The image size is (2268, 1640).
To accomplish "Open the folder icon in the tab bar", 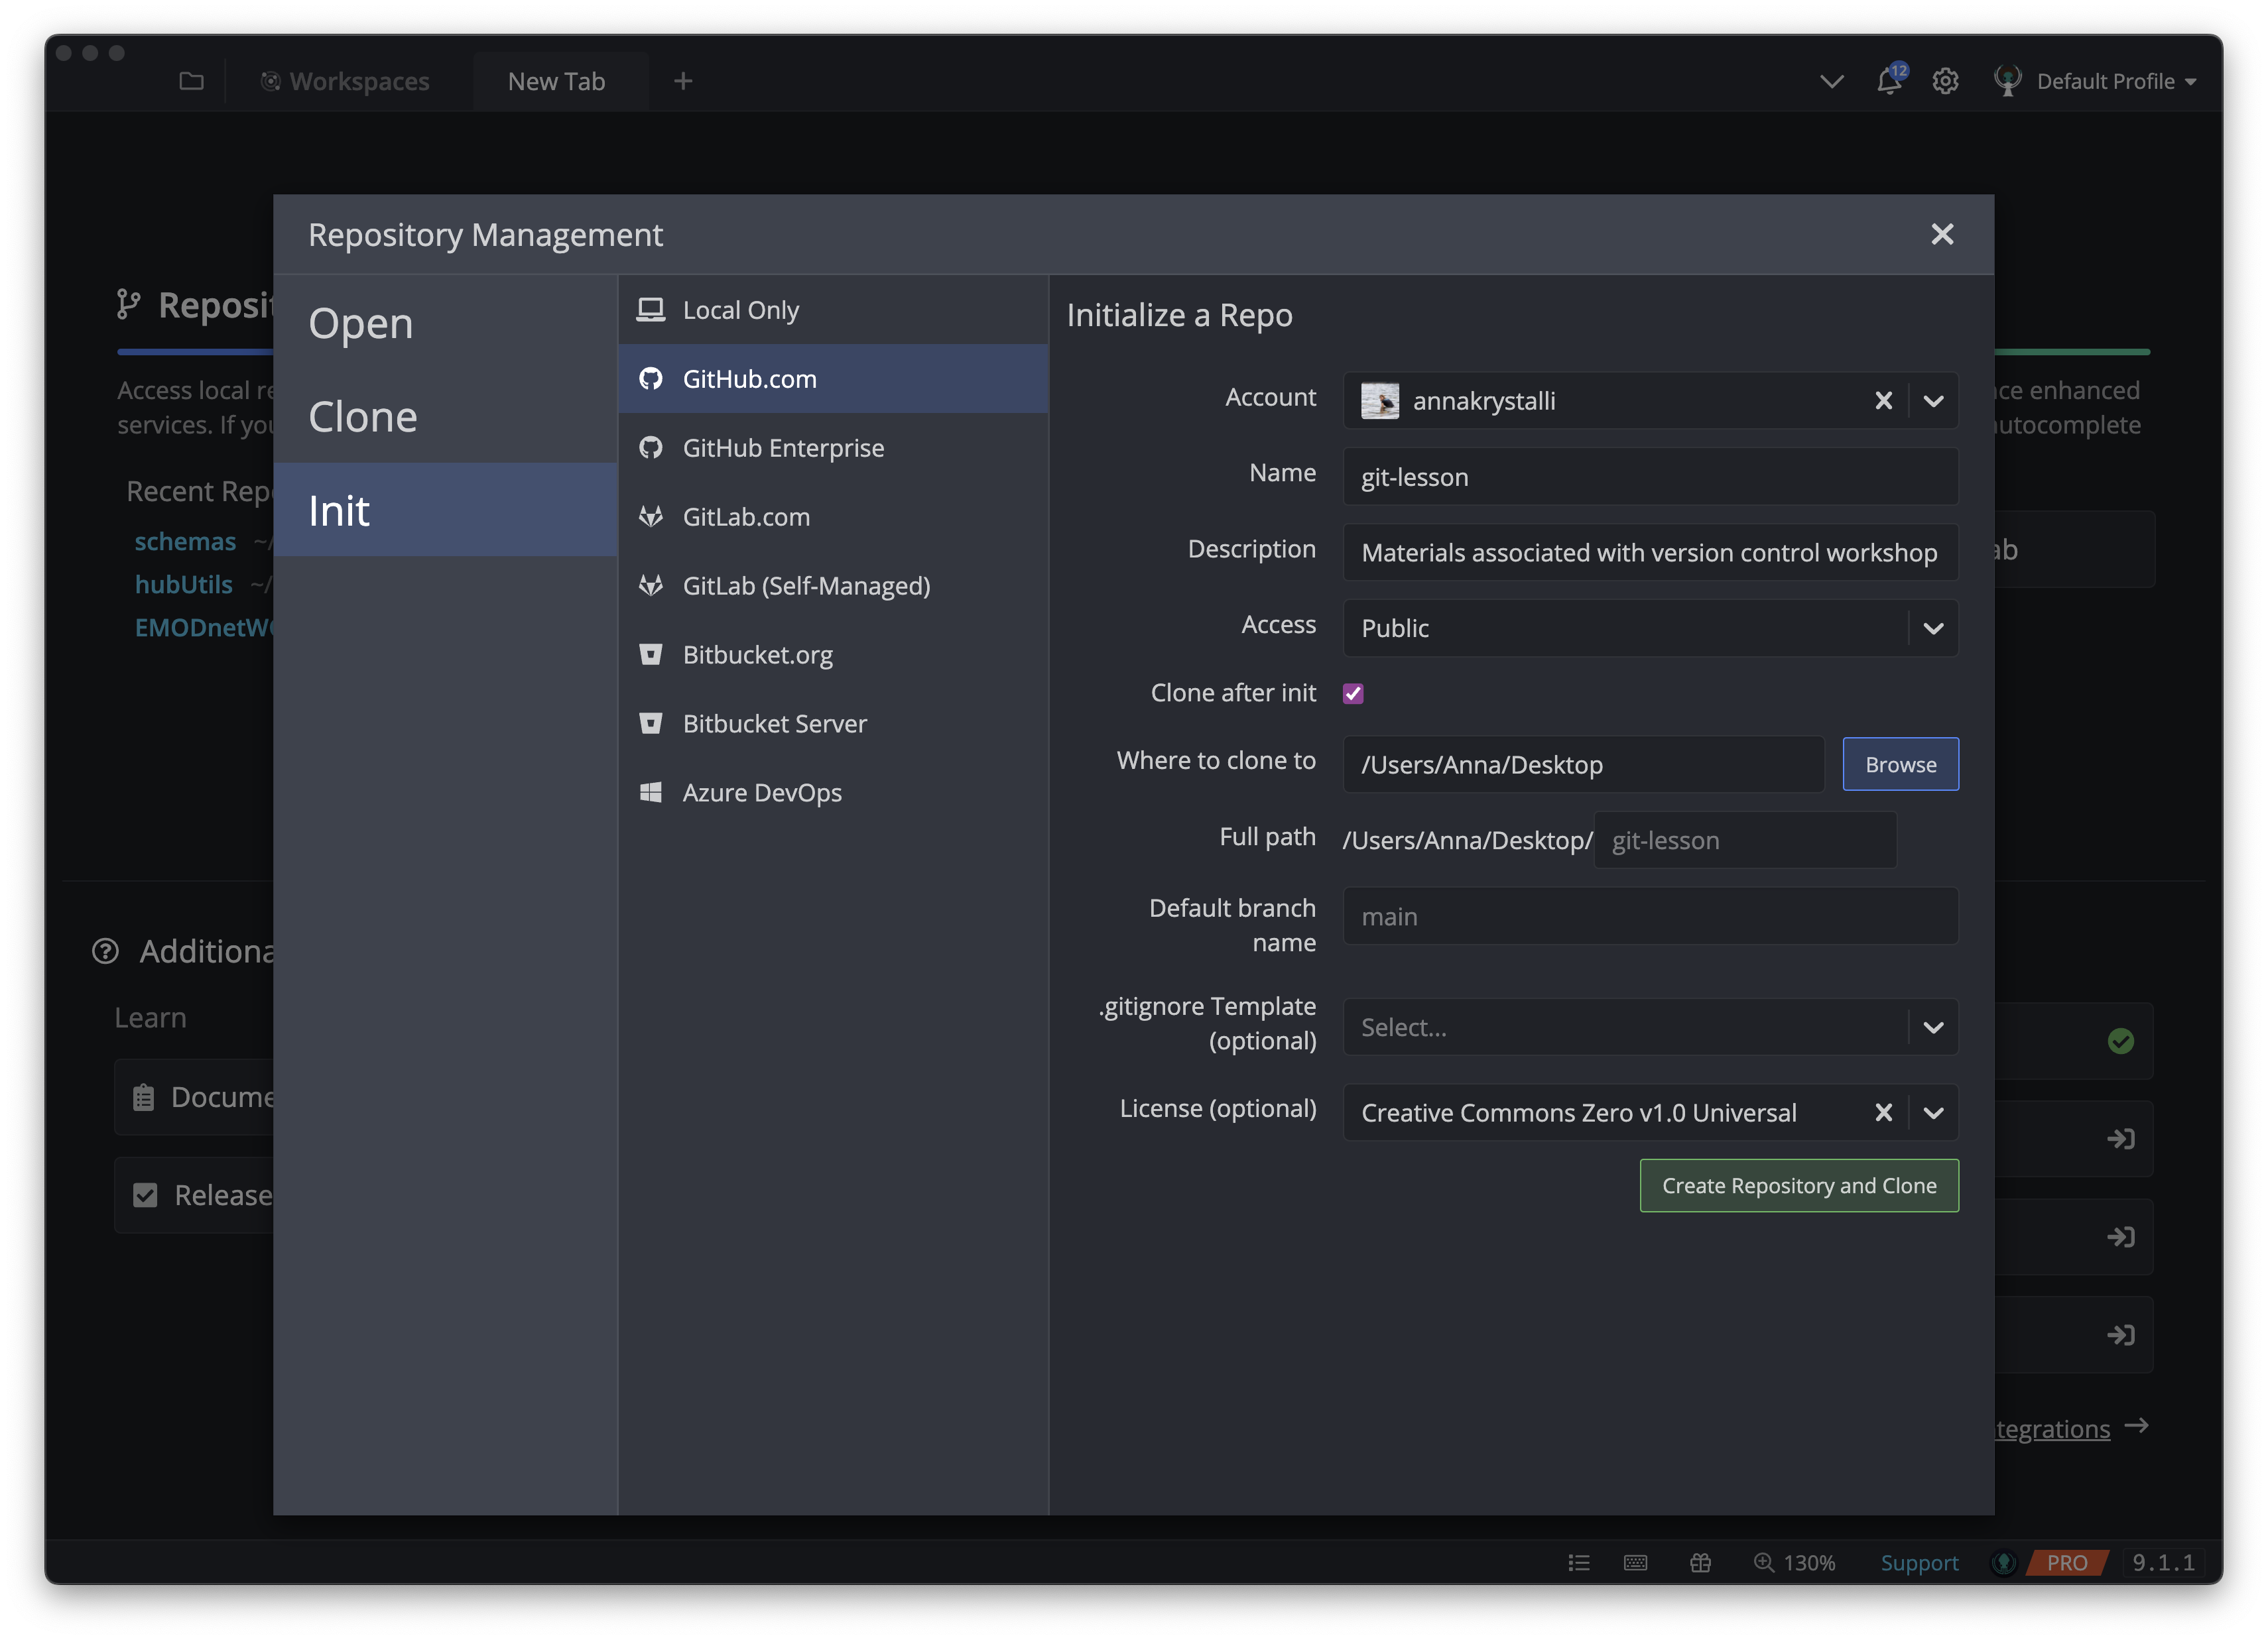I will click(x=191, y=81).
